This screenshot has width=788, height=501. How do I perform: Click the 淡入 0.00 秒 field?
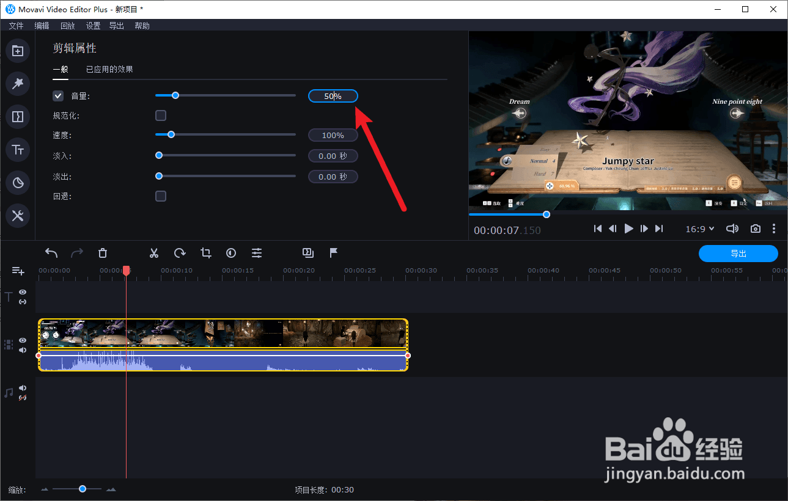333,156
